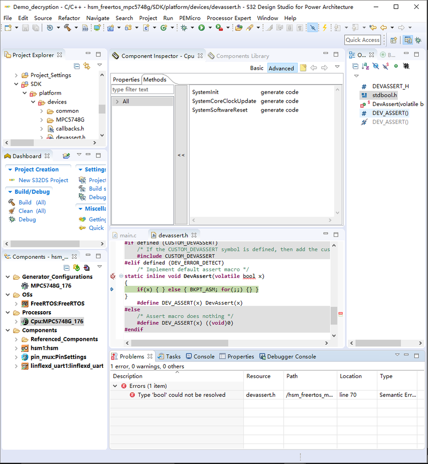Click the green Run button in toolbar
The image size is (428, 464).
tap(202, 27)
